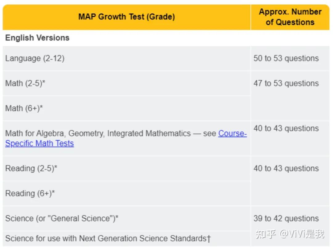The image size is (333, 248).
Task: Select the Math (2-5)* row
Action: (x=25, y=83)
